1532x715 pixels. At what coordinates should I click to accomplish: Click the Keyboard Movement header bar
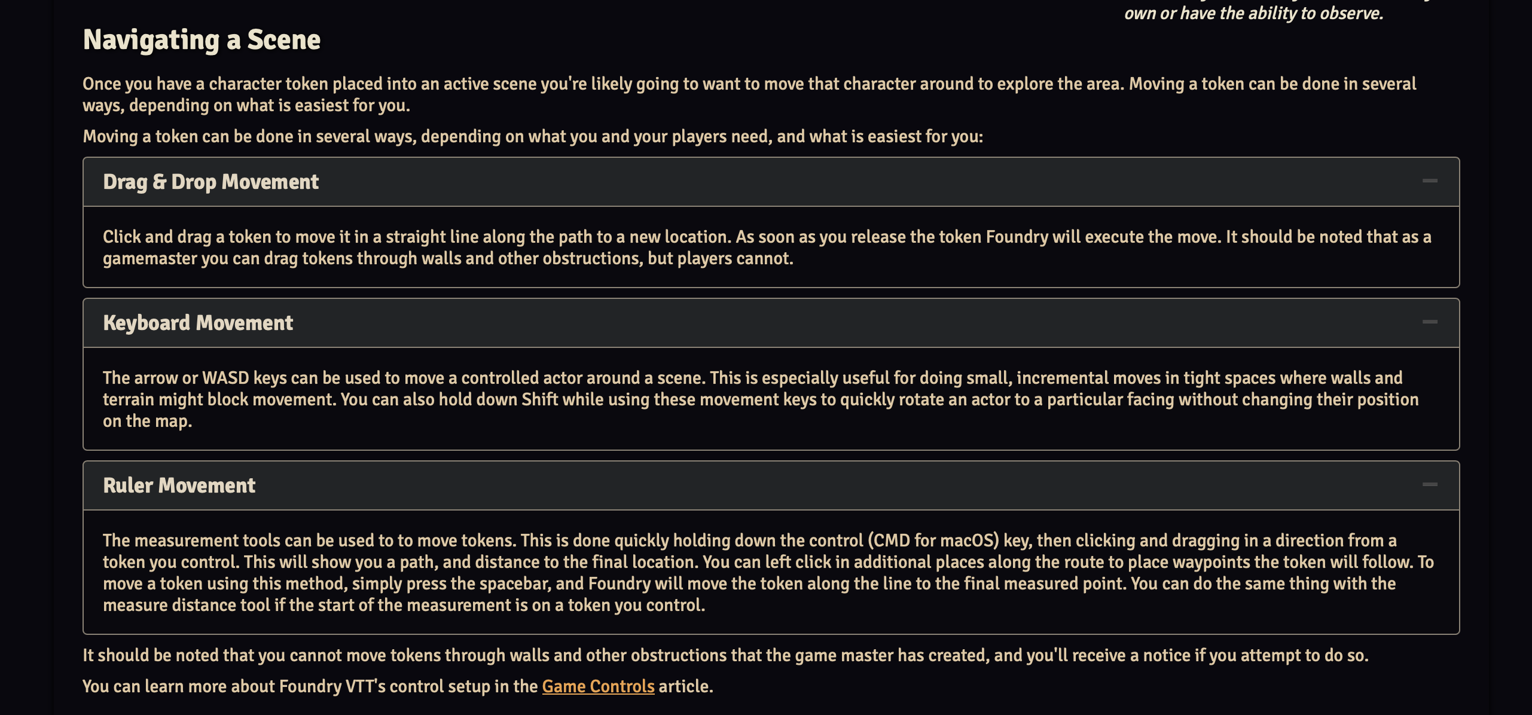pos(765,323)
